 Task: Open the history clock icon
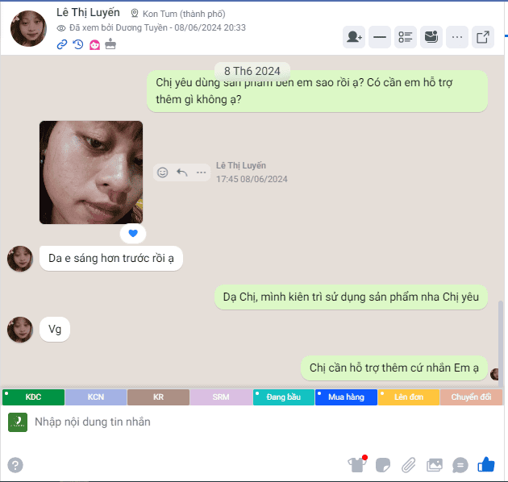click(77, 44)
